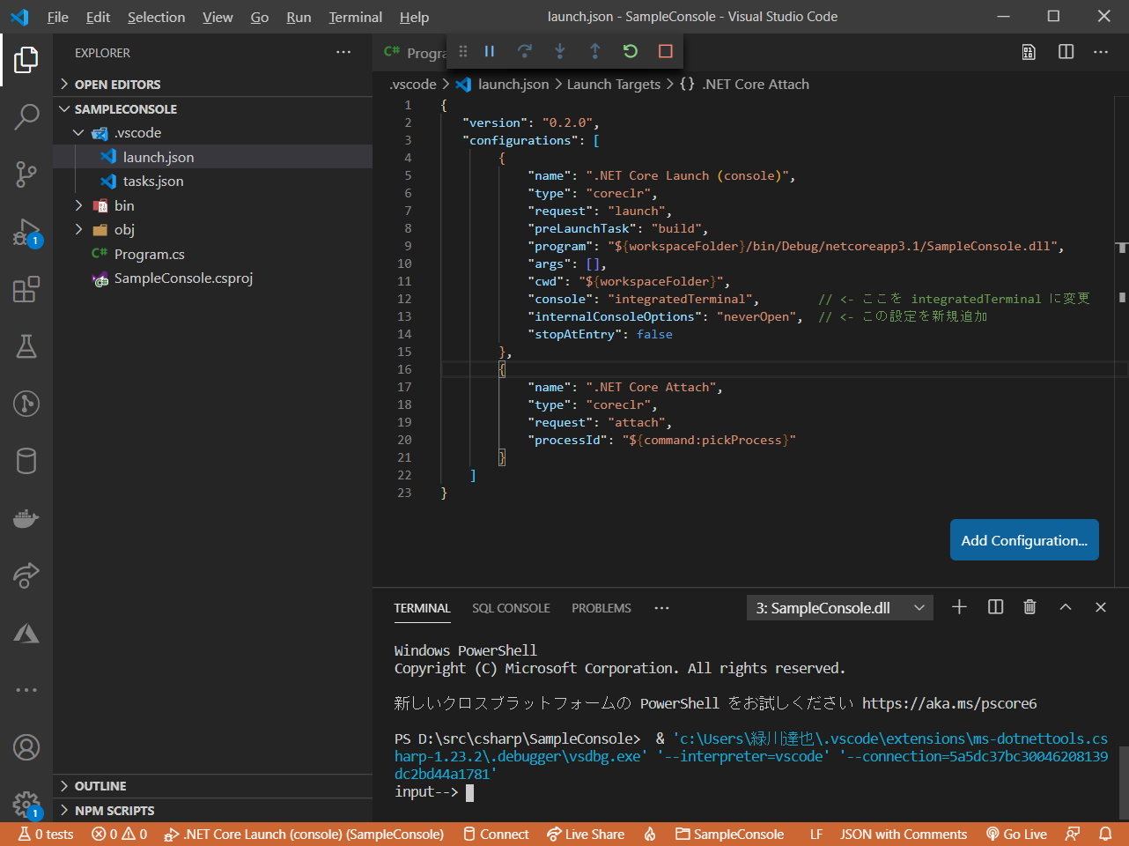Image resolution: width=1129 pixels, height=846 pixels.
Task: Click Live Share in the status bar
Action: pyautogui.click(x=586, y=834)
